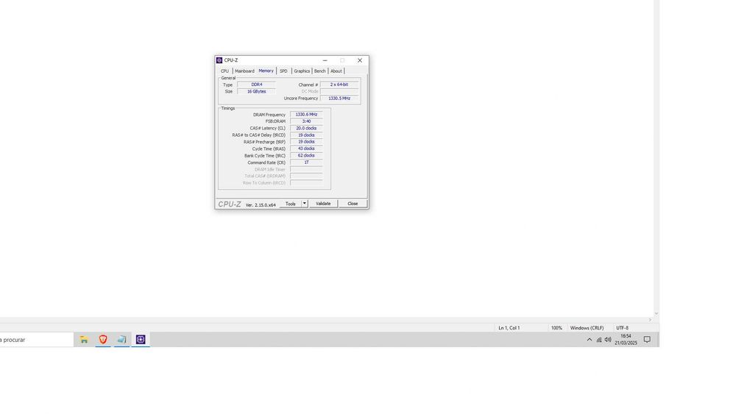Click Ln 1, Col 1 in status bar
This screenshot has height=414, width=736.
[x=509, y=328]
